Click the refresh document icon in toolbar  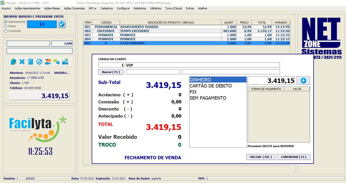click(13, 61)
